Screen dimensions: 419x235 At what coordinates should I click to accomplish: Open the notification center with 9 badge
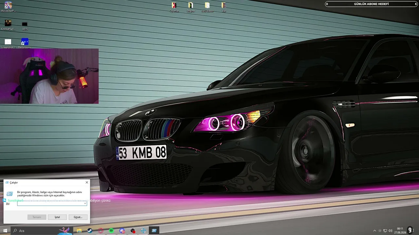410,230
